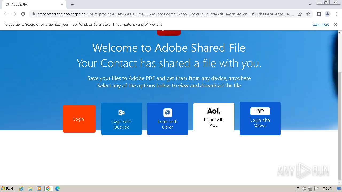The width and height of the screenshot is (342, 192).
Task: Dismiss the Chrome update notification bar
Action: click(x=336, y=25)
